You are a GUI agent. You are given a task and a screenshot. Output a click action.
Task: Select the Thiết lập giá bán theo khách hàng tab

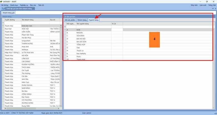19,9
